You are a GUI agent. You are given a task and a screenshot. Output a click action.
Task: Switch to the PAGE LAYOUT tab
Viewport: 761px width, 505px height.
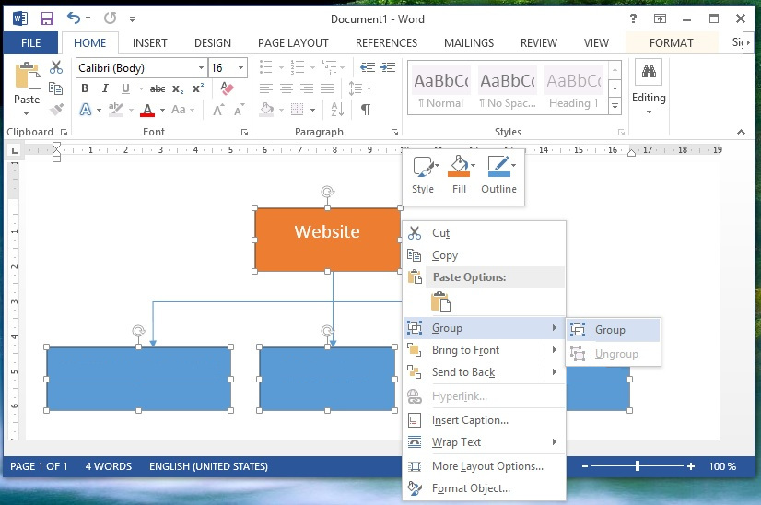pyautogui.click(x=293, y=42)
